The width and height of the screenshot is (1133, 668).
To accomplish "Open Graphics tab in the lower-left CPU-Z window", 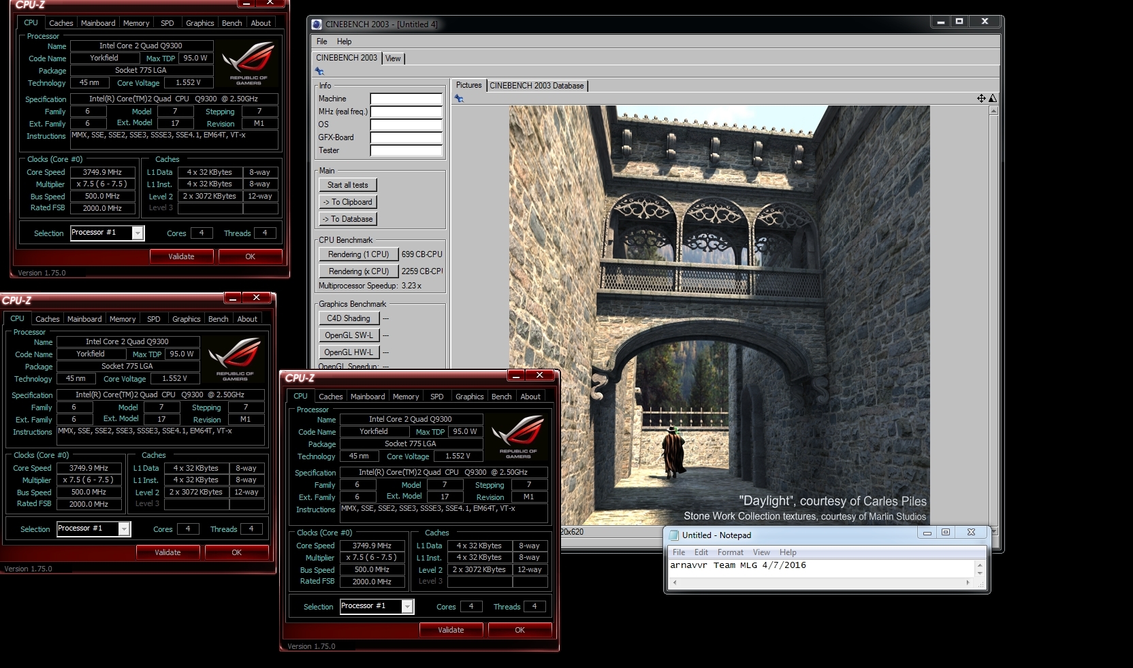I will click(x=187, y=319).
